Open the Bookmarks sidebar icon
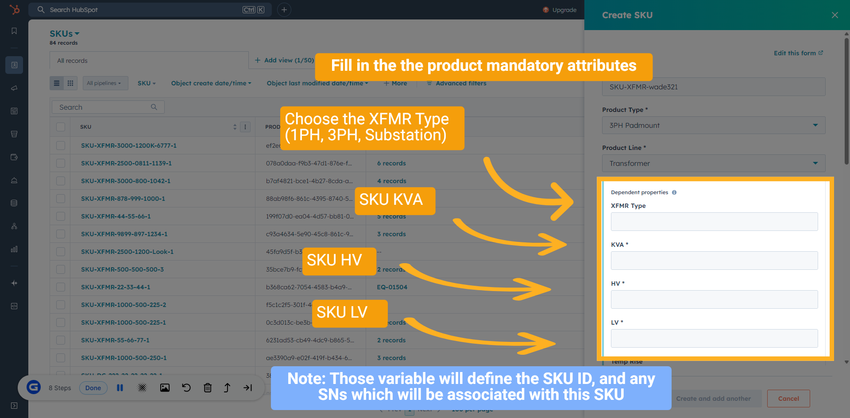The height and width of the screenshot is (418, 850). pos(14,31)
